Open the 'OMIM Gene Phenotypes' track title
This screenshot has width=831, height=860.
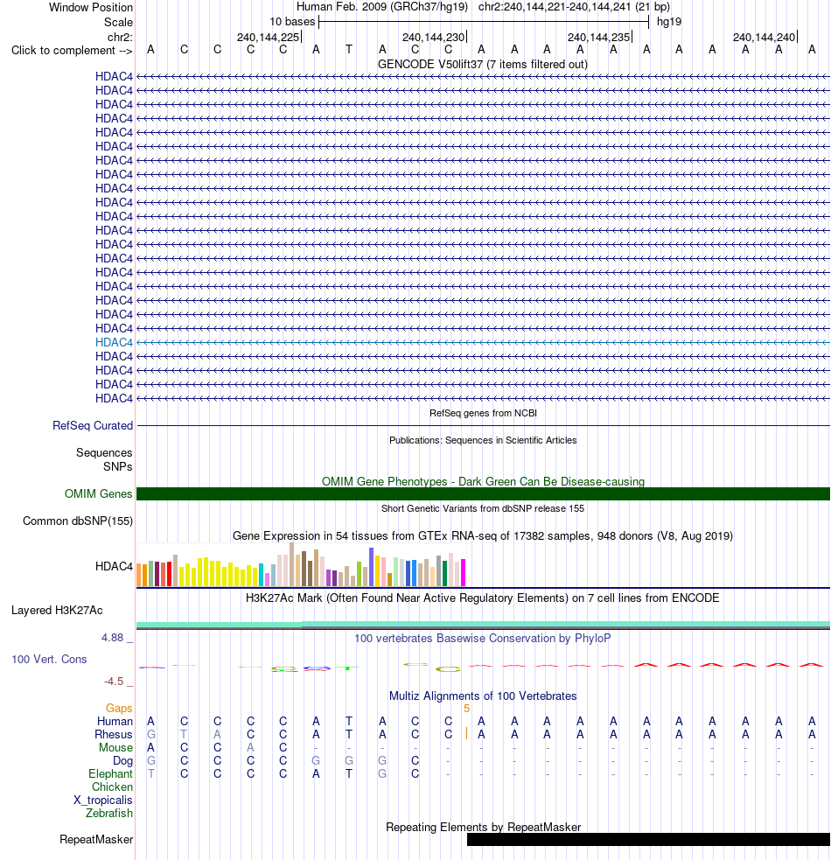[483, 481]
